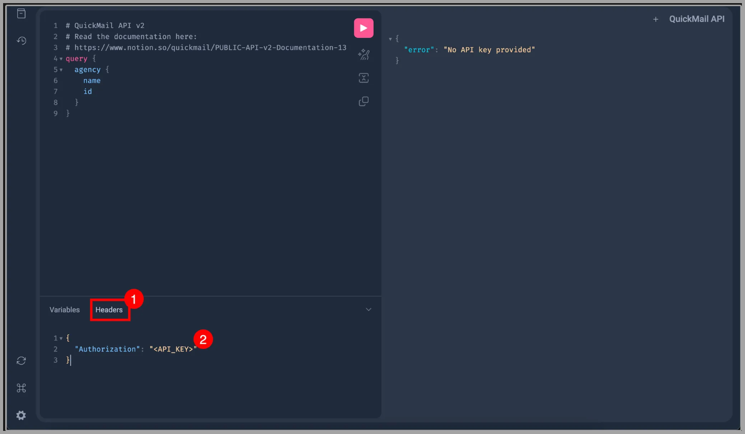The width and height of the screenshot is (745, 434).
Task: Click the "# Read the documentation here:" comment
Action: pos(132,36)
